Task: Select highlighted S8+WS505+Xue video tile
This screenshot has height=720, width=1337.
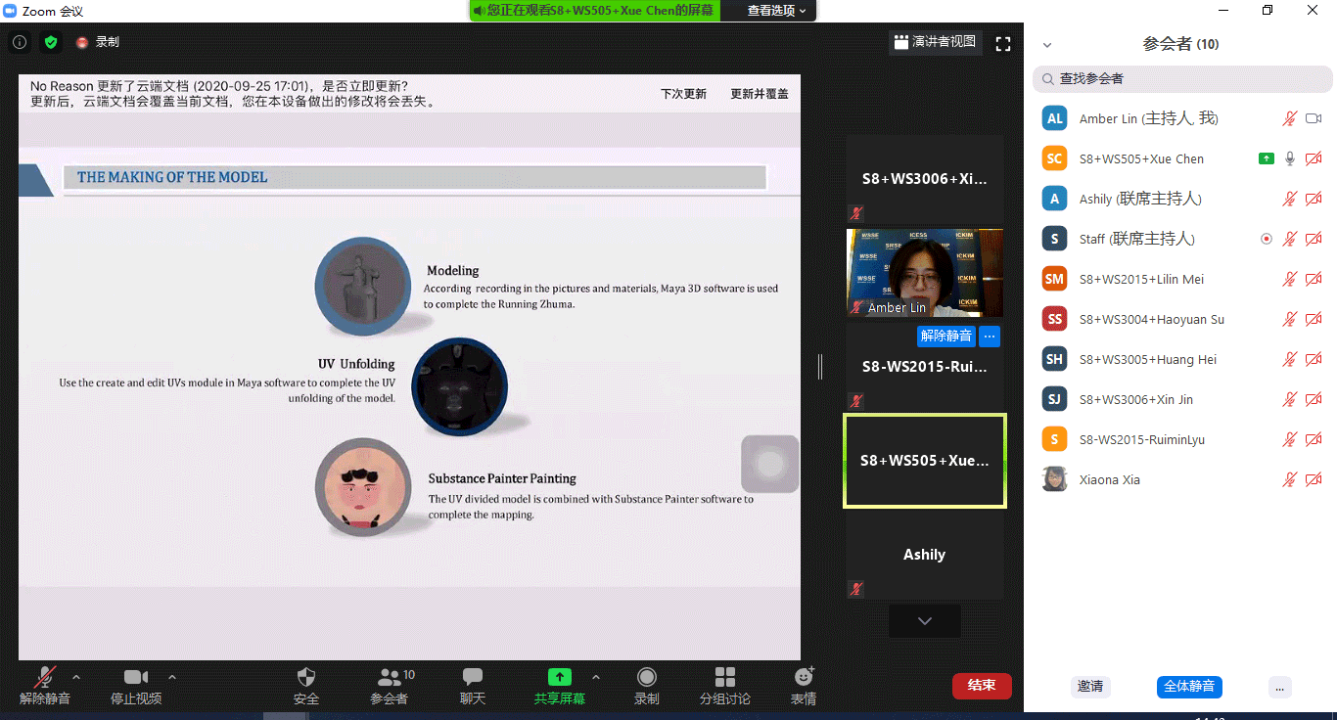Action: [x=925, y=461]
